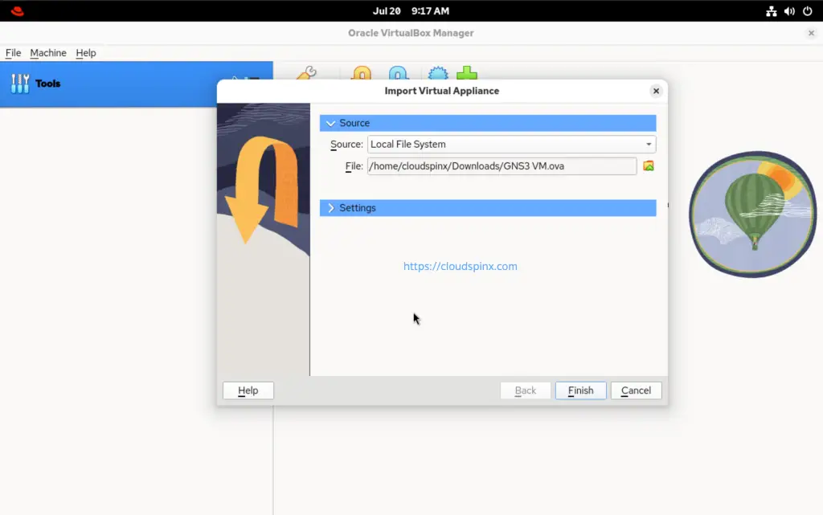Open the network status icon in the panel
Viewport: 823px width, 515px height.
pos(770,11)
